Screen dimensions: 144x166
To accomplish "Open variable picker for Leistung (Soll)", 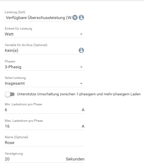I will click(x=81, y=17).
